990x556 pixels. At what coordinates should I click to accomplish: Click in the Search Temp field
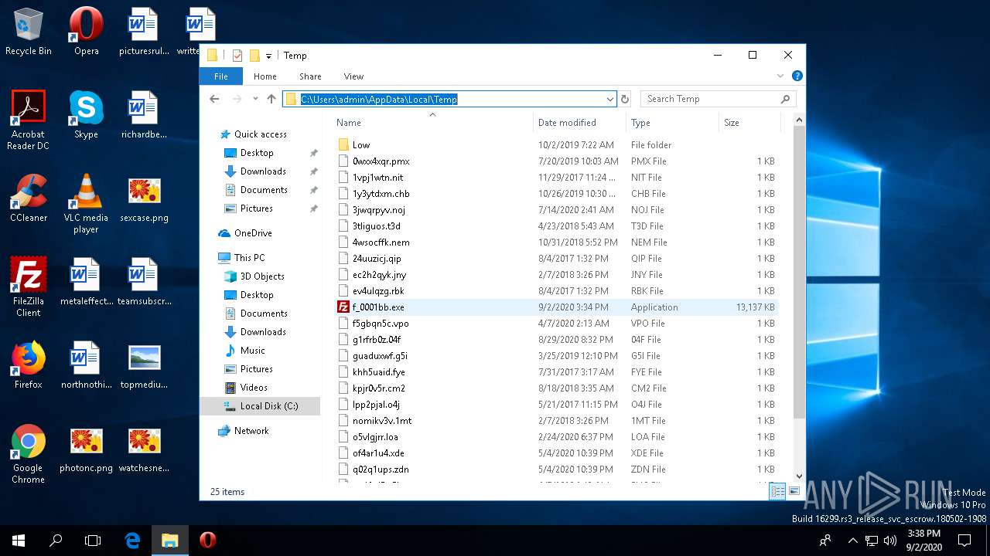[x=712, y=99]
